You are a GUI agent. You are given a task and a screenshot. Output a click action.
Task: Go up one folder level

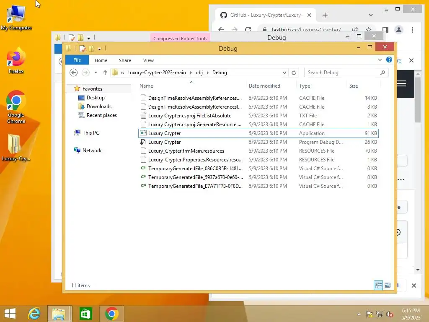pyautogui.click(x=105, y=73)
